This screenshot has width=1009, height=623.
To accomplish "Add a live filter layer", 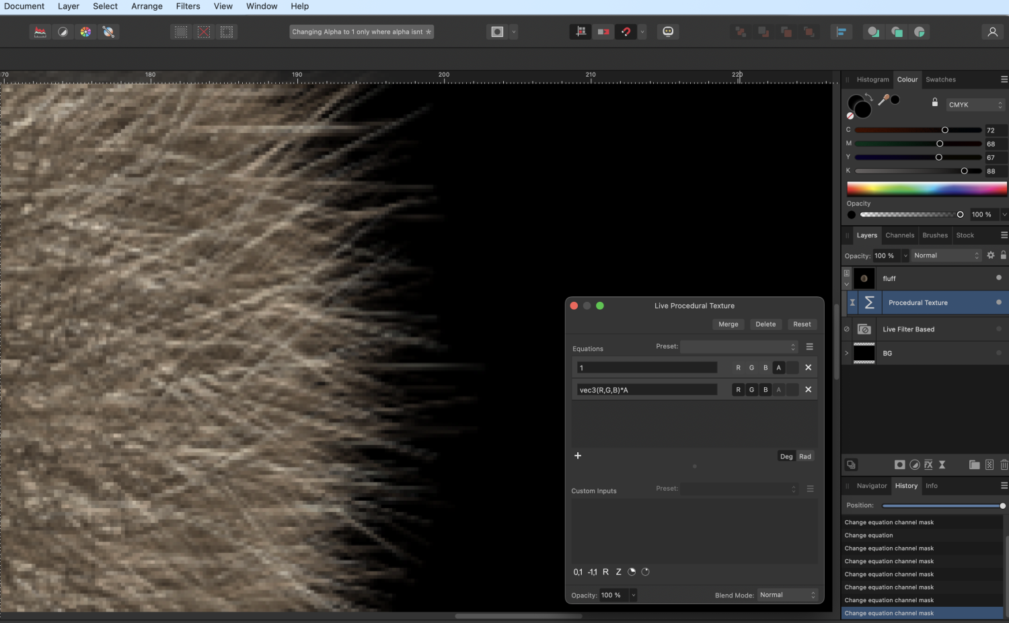I will 942,464.
